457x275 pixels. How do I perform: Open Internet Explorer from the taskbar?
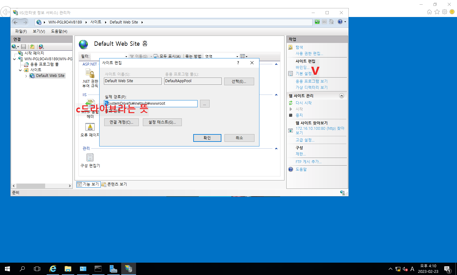(53, 269)
